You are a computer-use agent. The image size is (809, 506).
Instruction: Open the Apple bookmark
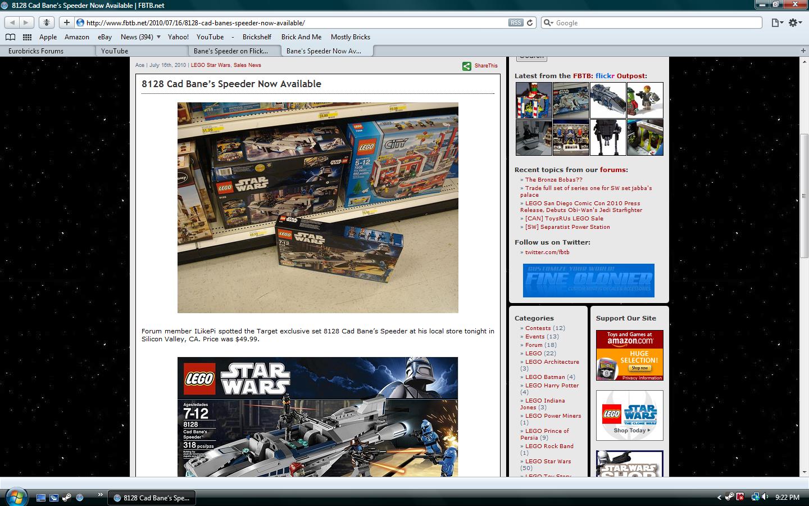(48, 37)
